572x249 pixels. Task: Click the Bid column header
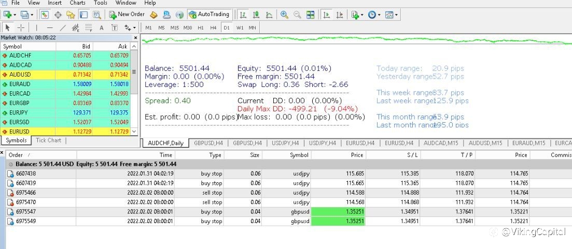(x=74, y=46)
